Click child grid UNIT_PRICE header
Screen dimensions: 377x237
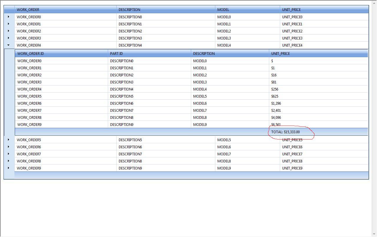(318, 53)
